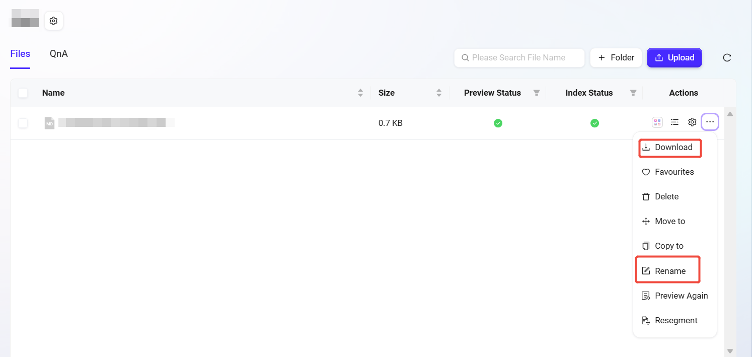Open file settings gear in Actions column
The width and height of the screenshot is (752, 357).
pos(692,122)
